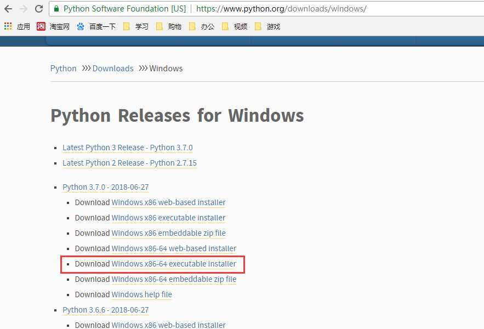Reload the page with refresh icon

click(39, 9)
